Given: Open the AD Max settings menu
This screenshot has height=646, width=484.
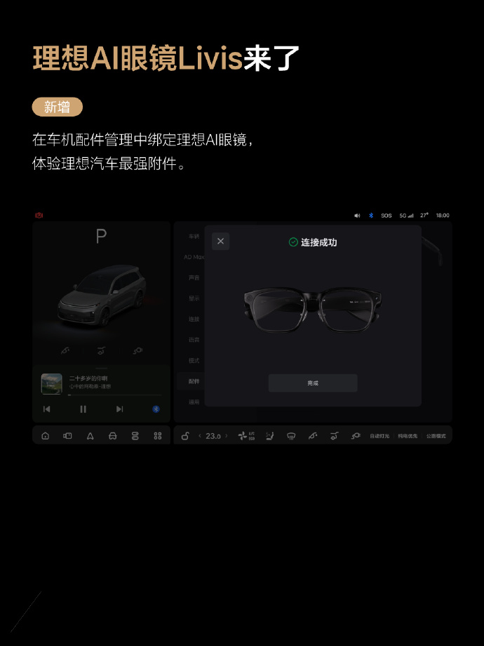Looking at the screenshot, I should pyautogui.click(x=194, y=257).
